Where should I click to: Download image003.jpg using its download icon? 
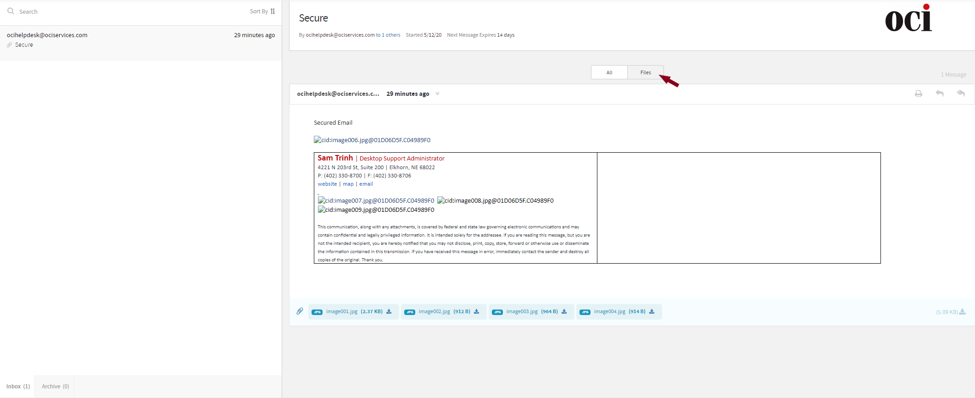pyautogui.click(x=564, y=312)
